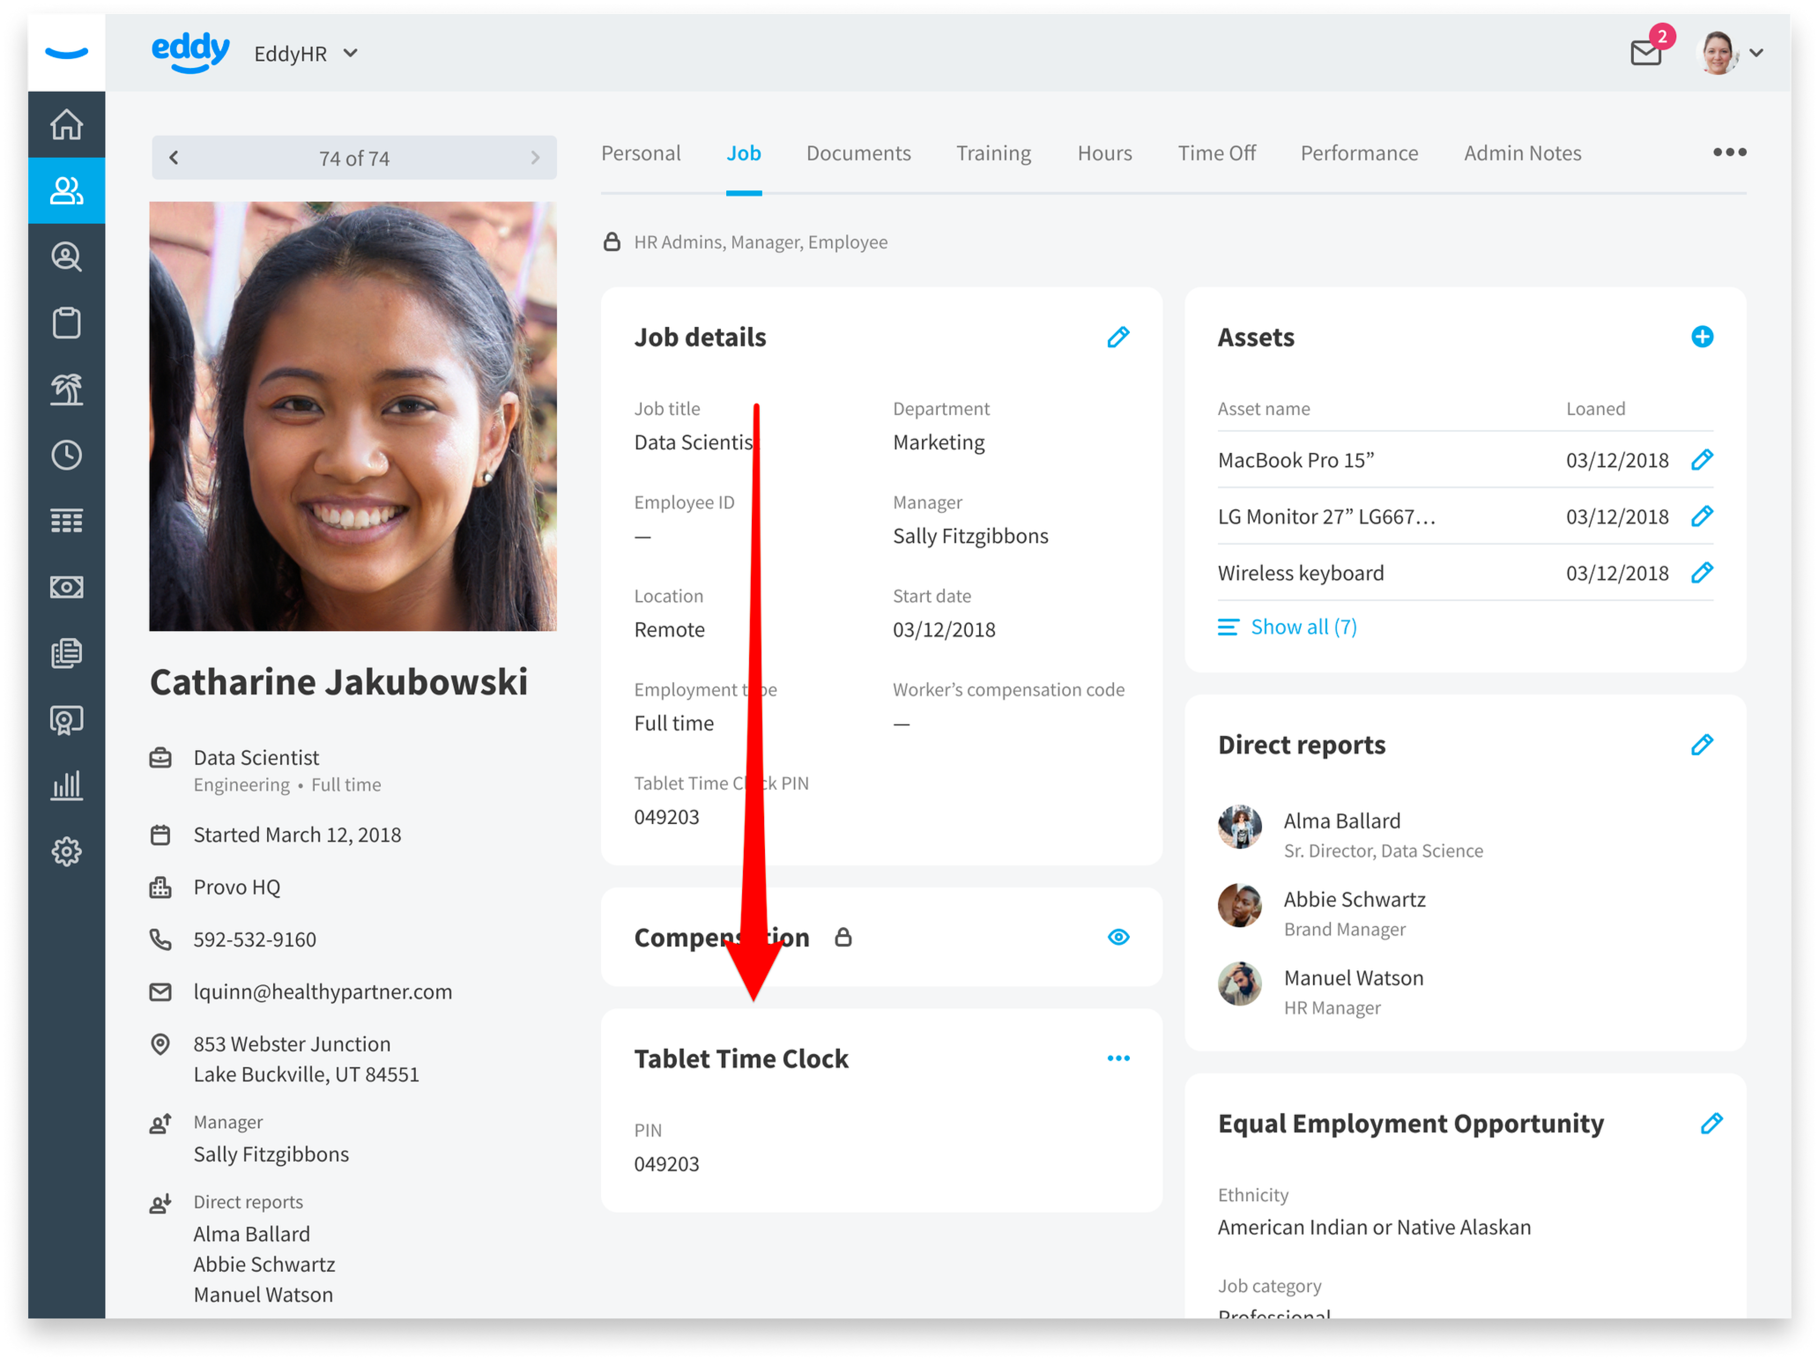The width and height of the screenshot is (1819, 1361).
Task: Edit Equal Employment Opportunity section
Action: click(1711, 1123)
